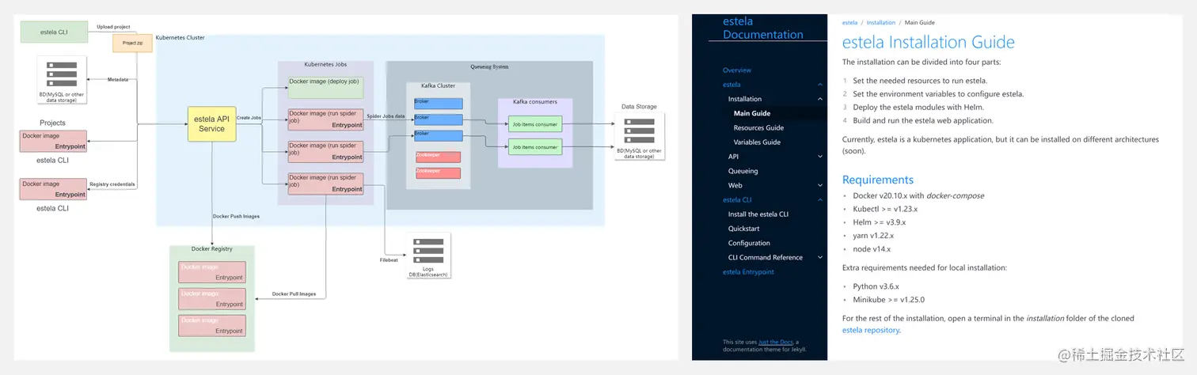Open the Overview page in sidebar

point(737,70)
